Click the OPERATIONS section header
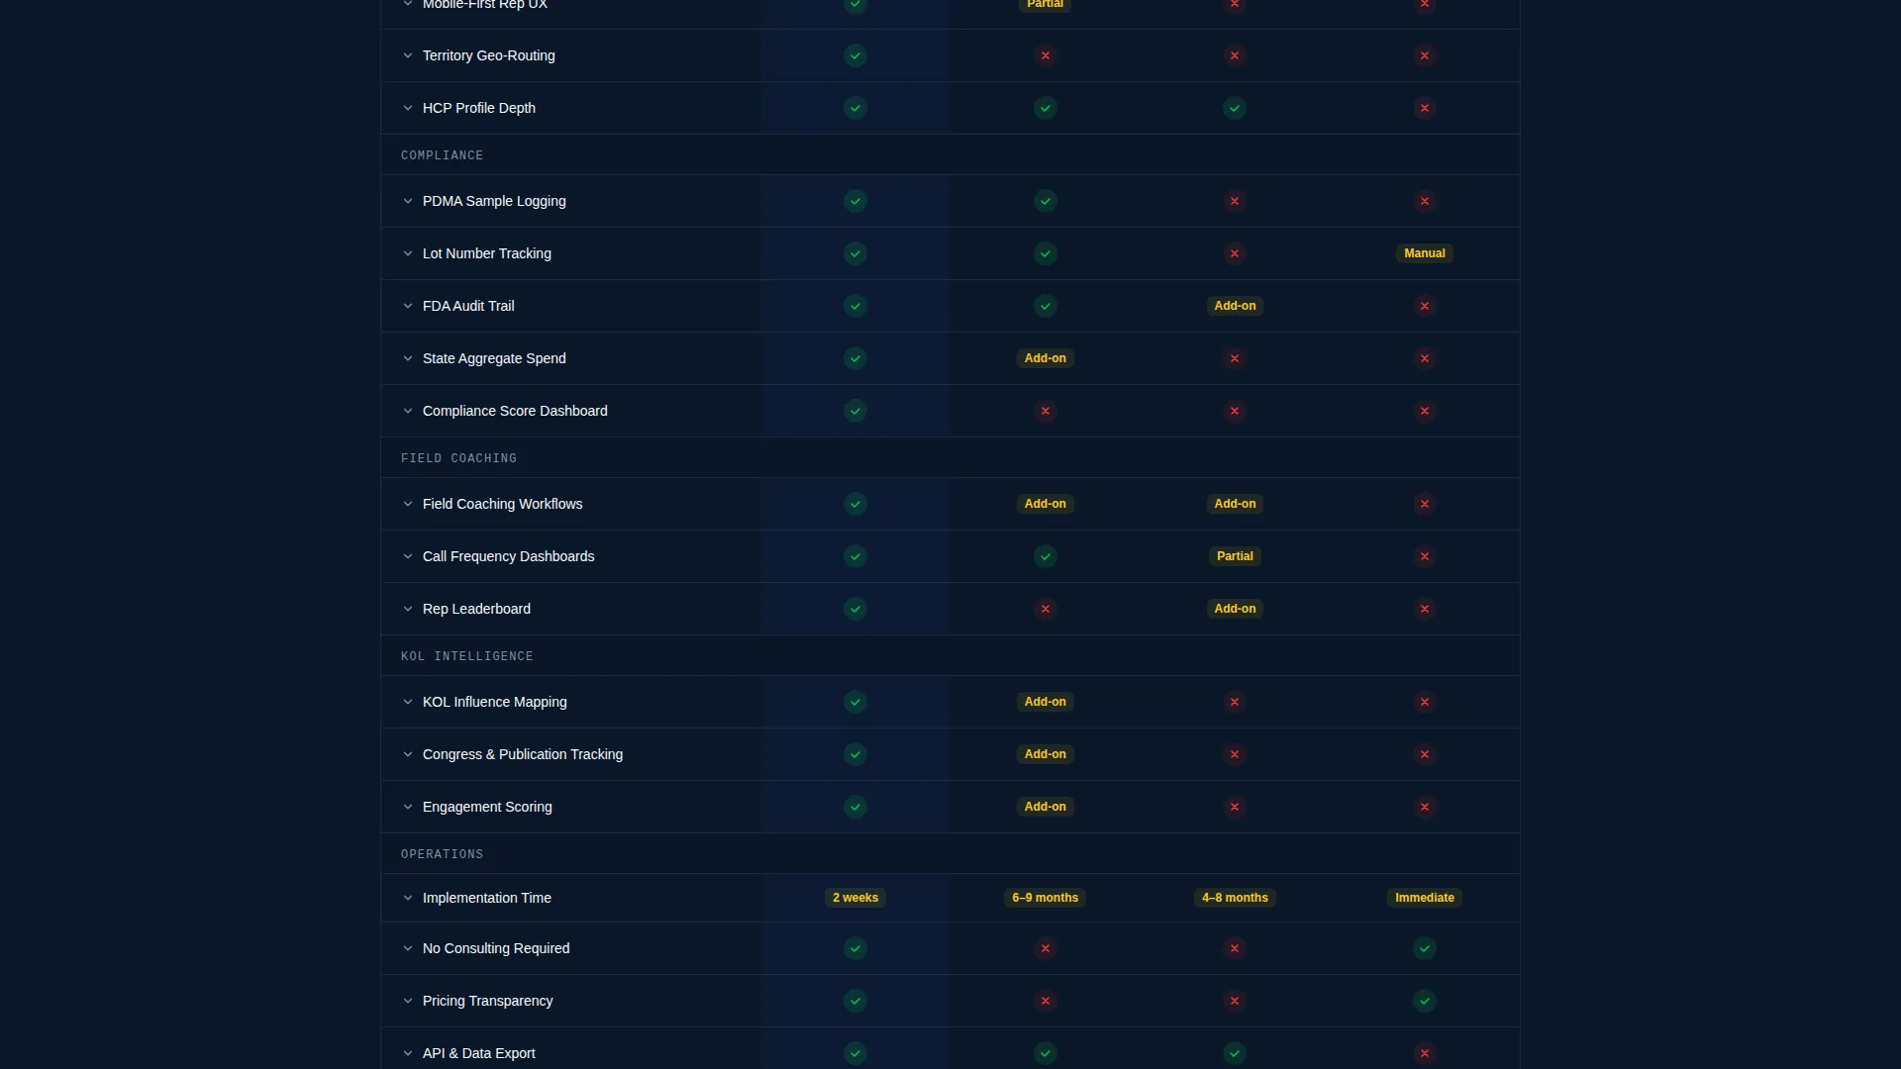The image size is (1901, 1069). [442, 854]
